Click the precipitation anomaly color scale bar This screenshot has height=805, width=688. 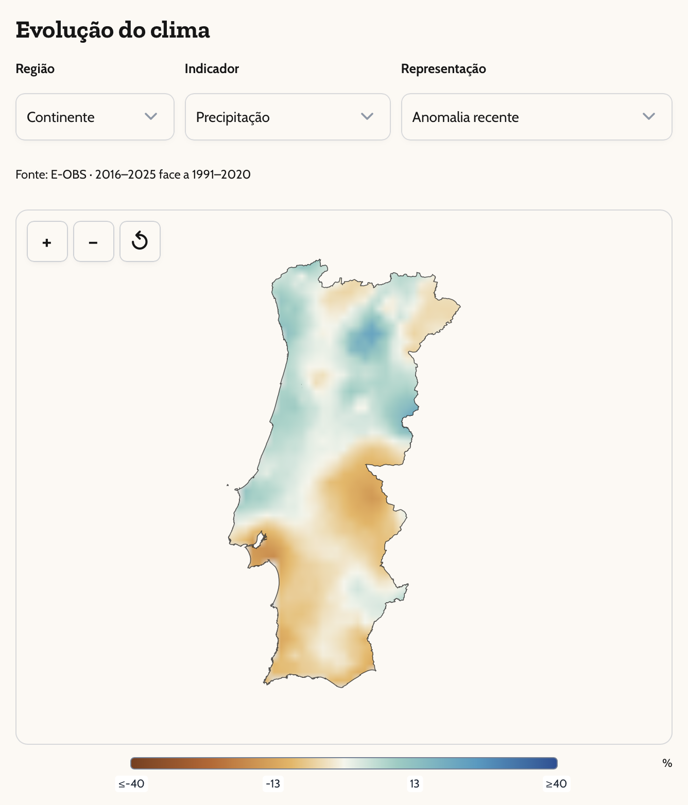pyautogui.click(x=344, y=763)
